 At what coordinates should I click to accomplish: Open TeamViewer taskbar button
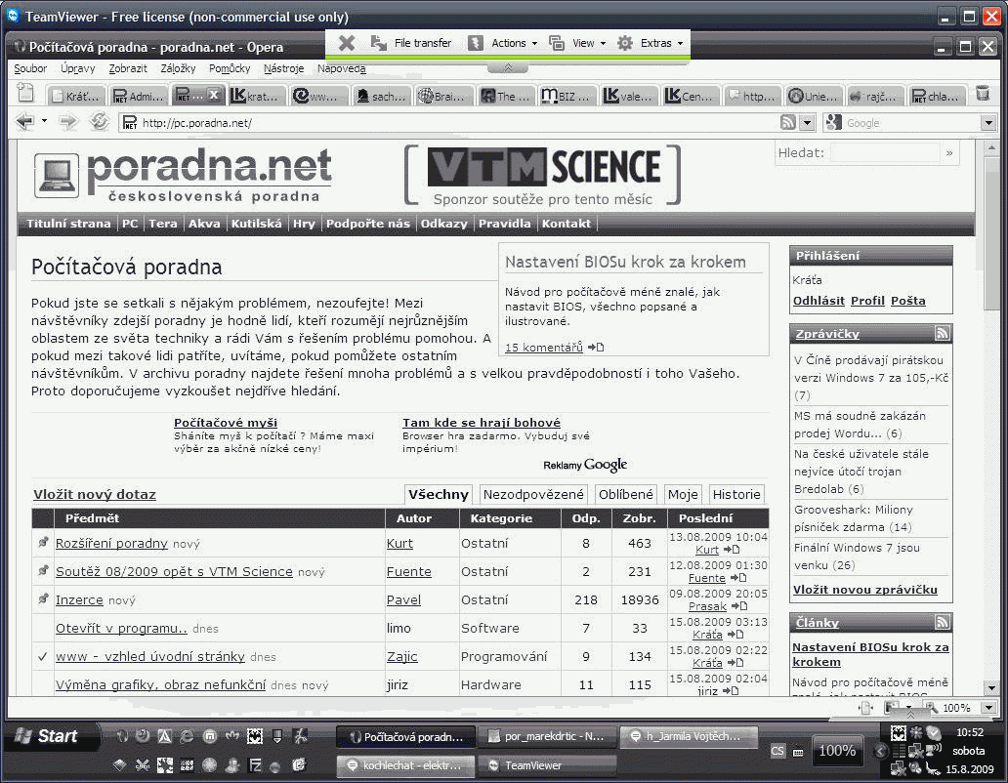[x=547, y=765]
